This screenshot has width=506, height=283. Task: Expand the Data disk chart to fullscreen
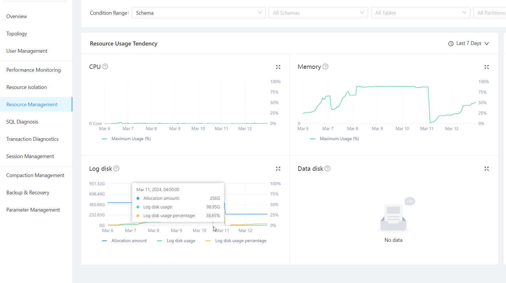(486, 169)
